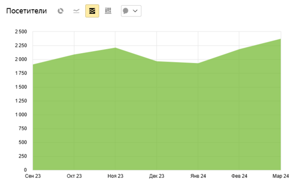The image size is (297, 186).
Task: Click the '250' y-axis value
Action: click(x=23, y=156)
